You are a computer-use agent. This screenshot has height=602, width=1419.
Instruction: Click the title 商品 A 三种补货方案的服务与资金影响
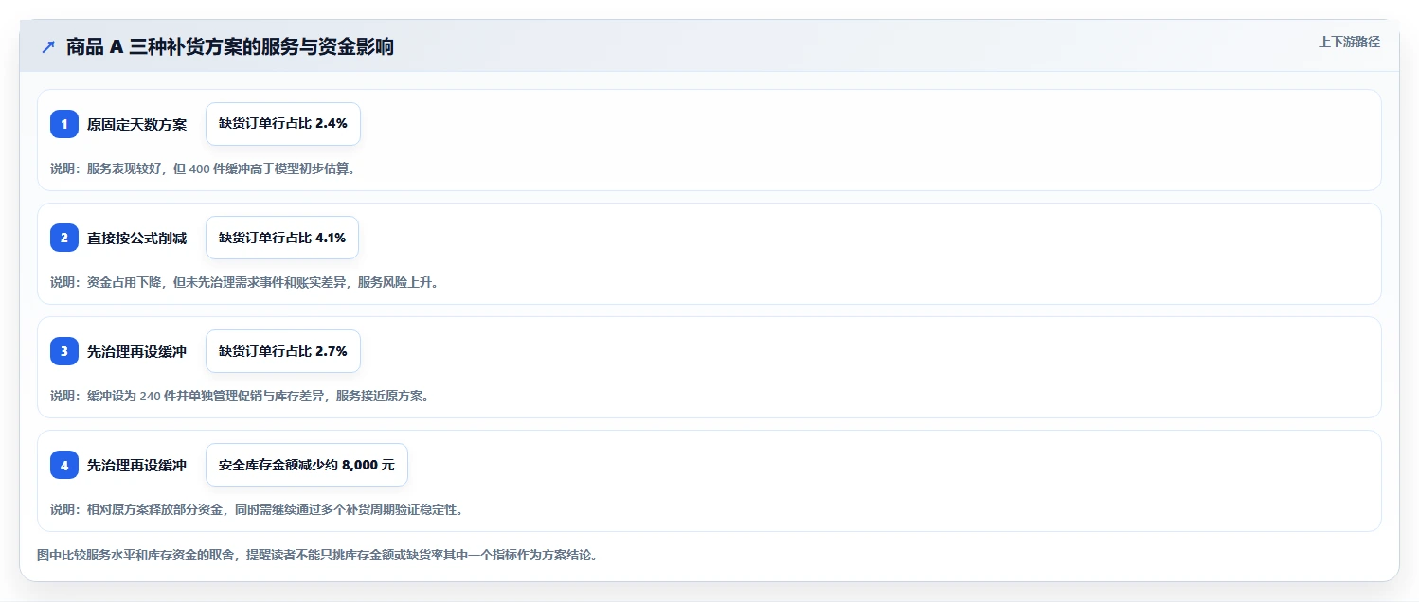point(230,47)
